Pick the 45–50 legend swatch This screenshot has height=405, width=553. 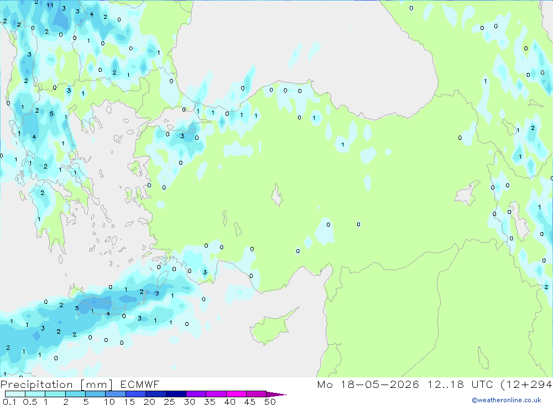pos(257,394)
